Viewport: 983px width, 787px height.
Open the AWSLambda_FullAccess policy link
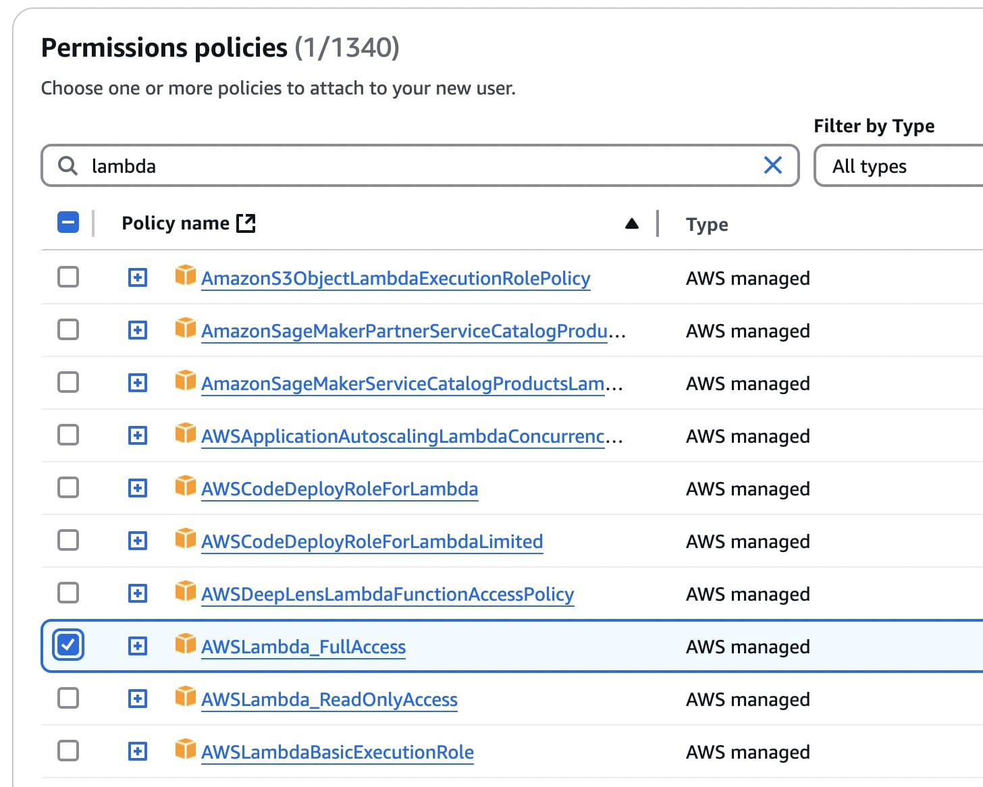[x=303, y=647]
